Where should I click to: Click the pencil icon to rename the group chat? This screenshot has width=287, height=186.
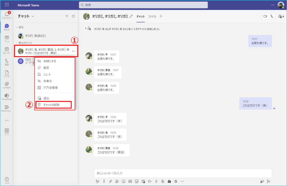coord(131,17)
